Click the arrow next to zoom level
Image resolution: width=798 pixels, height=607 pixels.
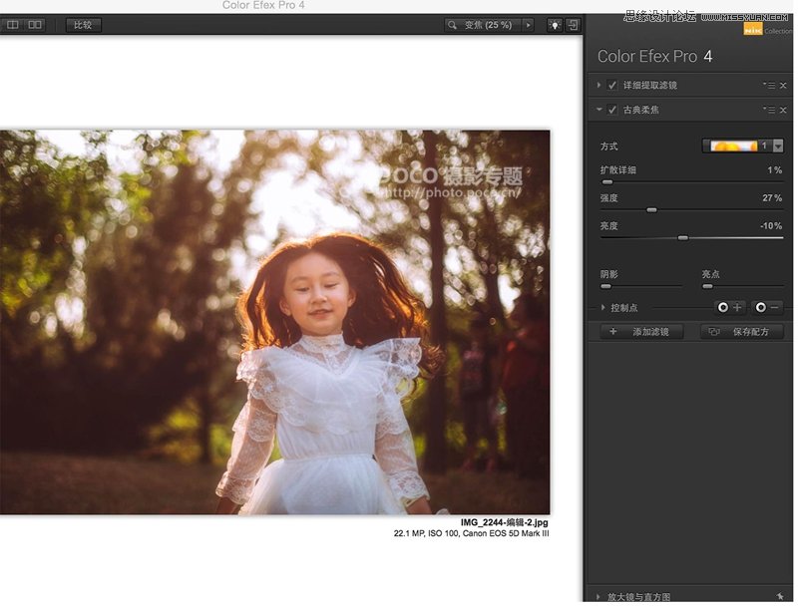click(x=529, y=25)
